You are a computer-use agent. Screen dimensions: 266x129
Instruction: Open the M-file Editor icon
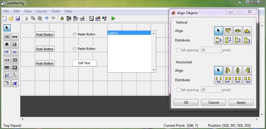click(x=91, y=18)
